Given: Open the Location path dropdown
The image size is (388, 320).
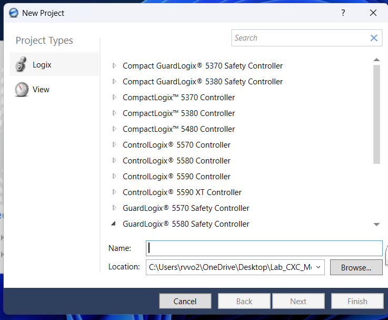Looking at the screenshot, I should 318,267.
